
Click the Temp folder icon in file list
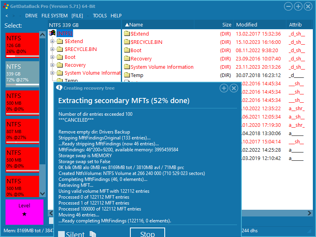pos(127,75)
